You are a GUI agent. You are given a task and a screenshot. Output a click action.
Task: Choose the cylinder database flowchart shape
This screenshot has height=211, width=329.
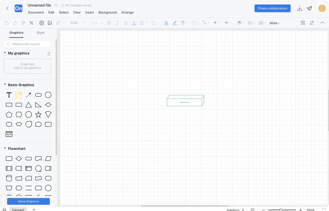[x=9, y=178]
